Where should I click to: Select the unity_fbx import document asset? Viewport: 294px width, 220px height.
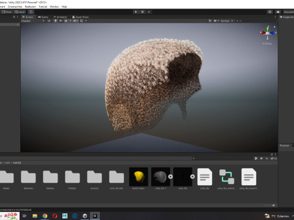pyautogui.click(x=249, y=177)
